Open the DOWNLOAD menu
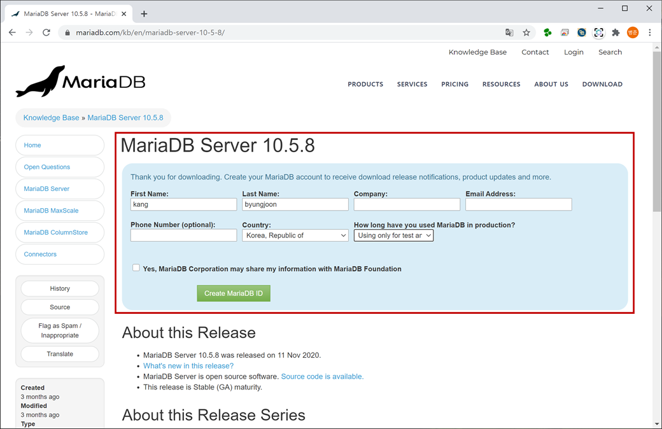This screenshot has height=429, width=662. click(602, 84)
